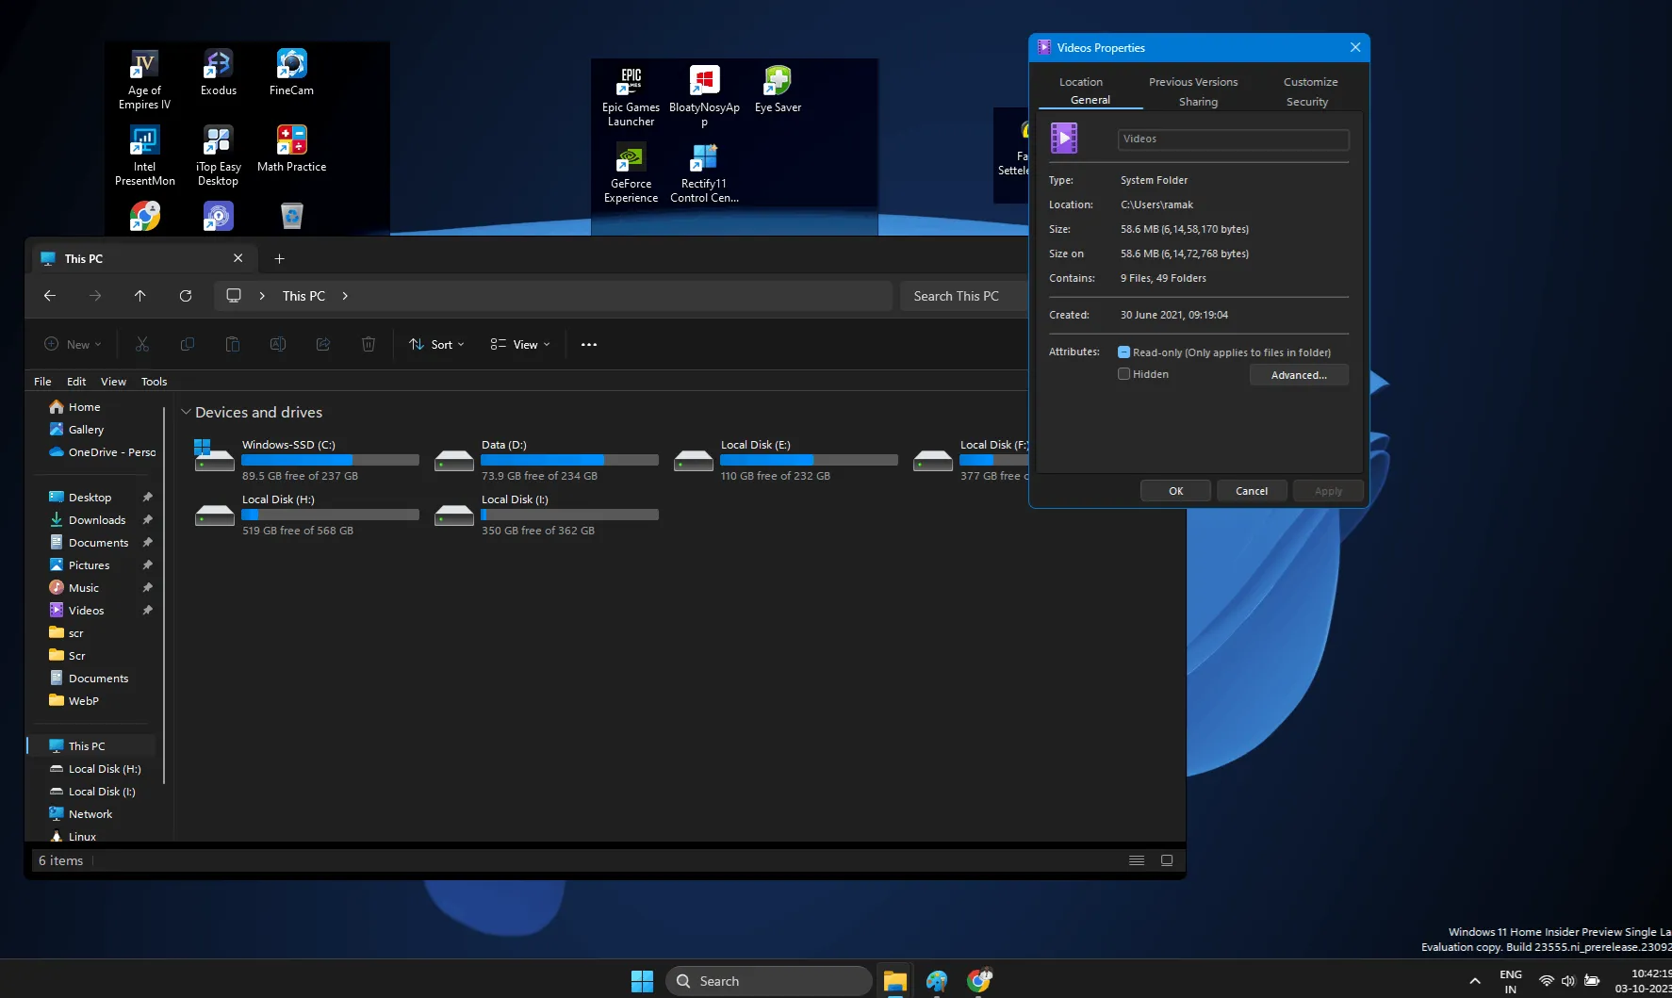The image size is (1672, 998).
Task: Click the Delete icon in the toolbar
Action: click(x=368, y=344)
